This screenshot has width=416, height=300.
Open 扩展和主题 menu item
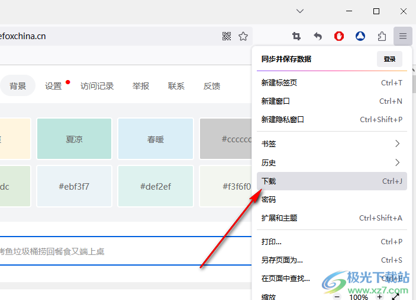331,218
